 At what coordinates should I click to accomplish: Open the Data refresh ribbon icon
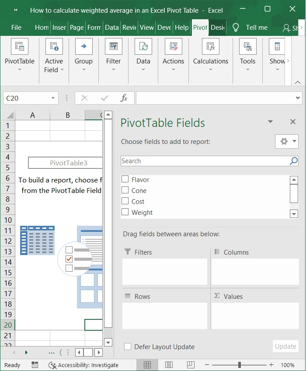143,46
